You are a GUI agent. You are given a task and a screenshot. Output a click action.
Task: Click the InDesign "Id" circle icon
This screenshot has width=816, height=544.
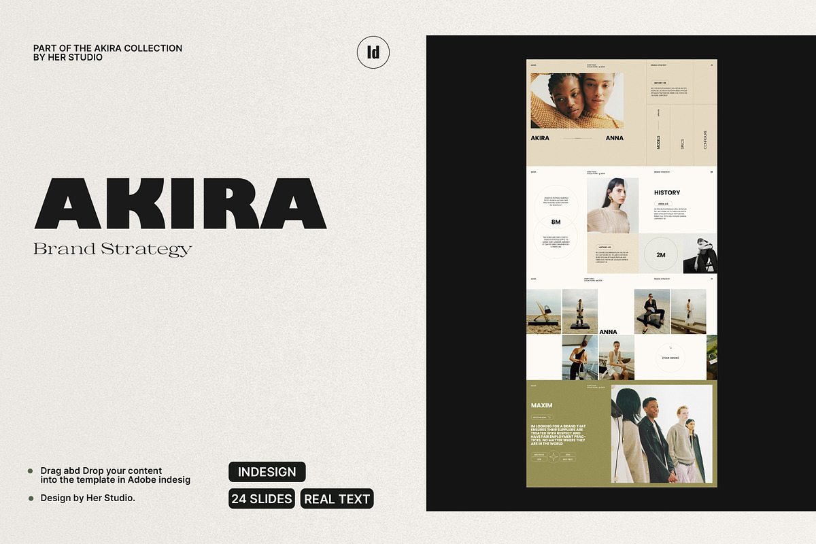pyautogui.click(x=373, y=52)
